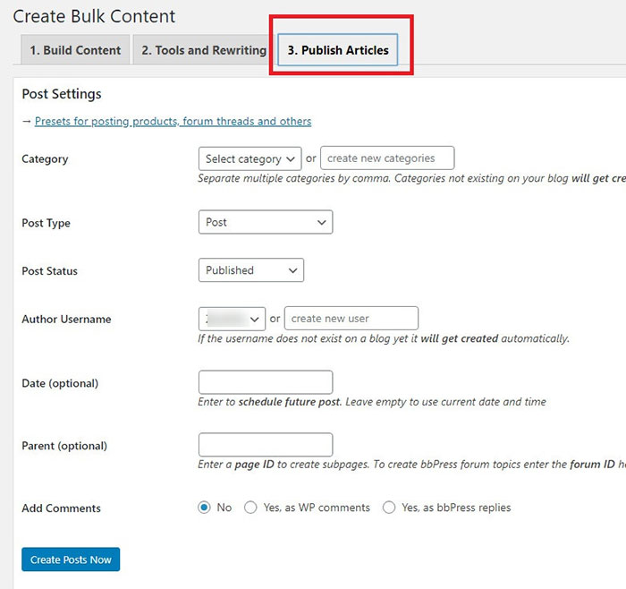Expand the Select category dropdown
The width and height of the screenshot is (626, 589).
coord(250,158)
